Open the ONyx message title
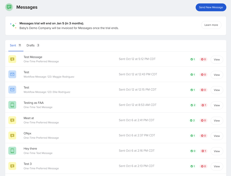 point(27,133)
